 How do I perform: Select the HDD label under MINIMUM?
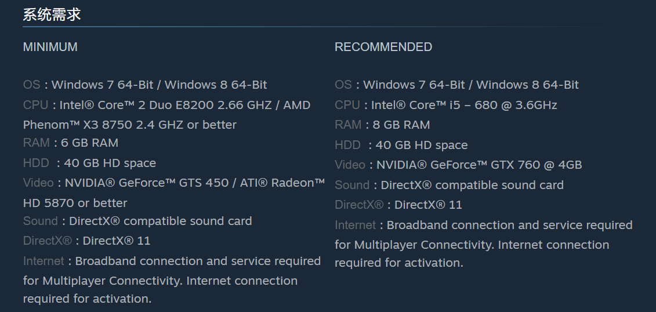pos(36,163)
